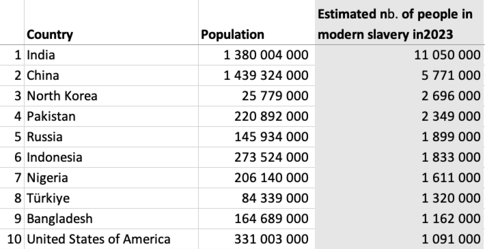Select the USA estimate 1 091 000
This screenshot has width=485, height=249.
[x=400, y=239]
